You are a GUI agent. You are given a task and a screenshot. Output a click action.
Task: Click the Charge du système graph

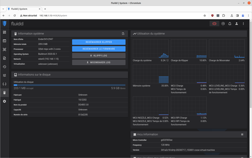151,49
